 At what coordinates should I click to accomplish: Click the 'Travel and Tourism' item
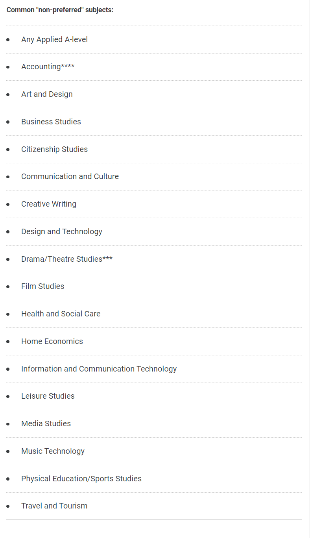pyautogui.click(x=54, y=506)
